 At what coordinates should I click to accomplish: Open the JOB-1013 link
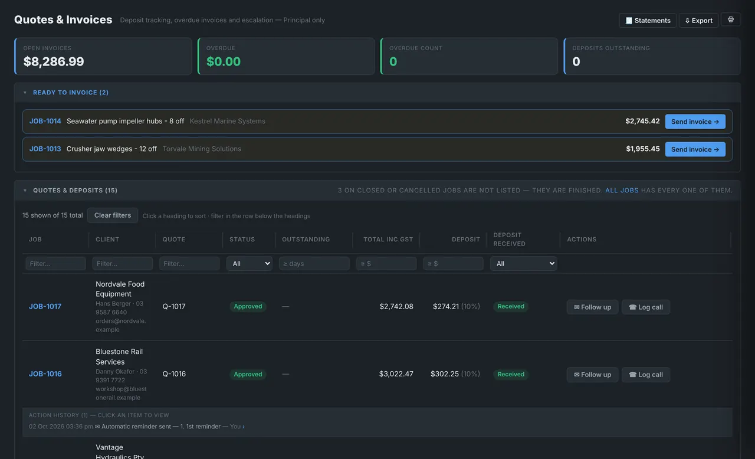(x=45, y=149)
